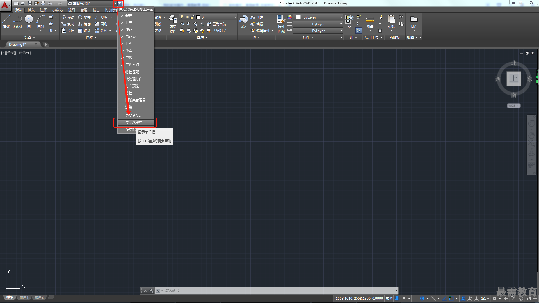Switch to the 注释 ribbon tab
539x303 pixels.
[x=44, y=10]
